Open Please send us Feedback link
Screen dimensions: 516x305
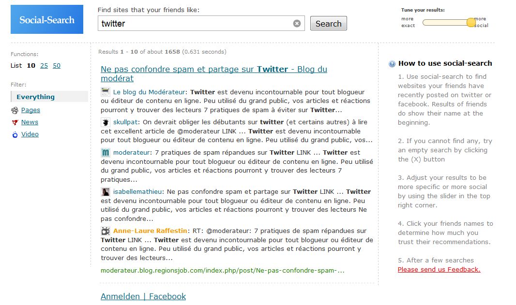[439, 270]
